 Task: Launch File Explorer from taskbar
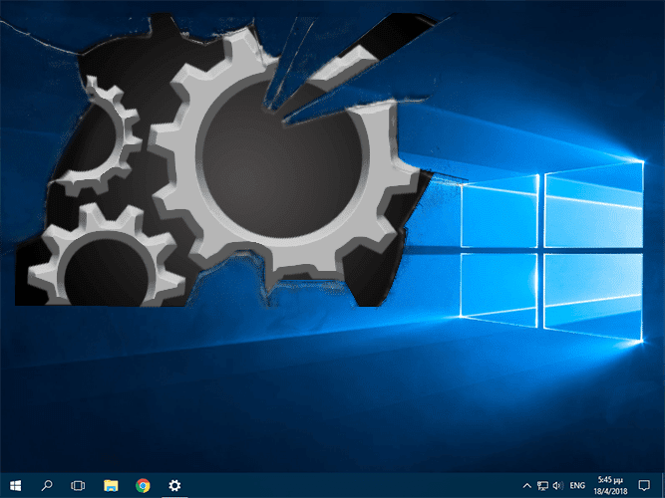[111, 485]
